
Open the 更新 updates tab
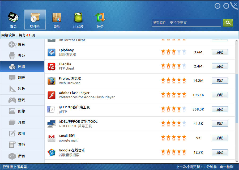click(57, 20)
